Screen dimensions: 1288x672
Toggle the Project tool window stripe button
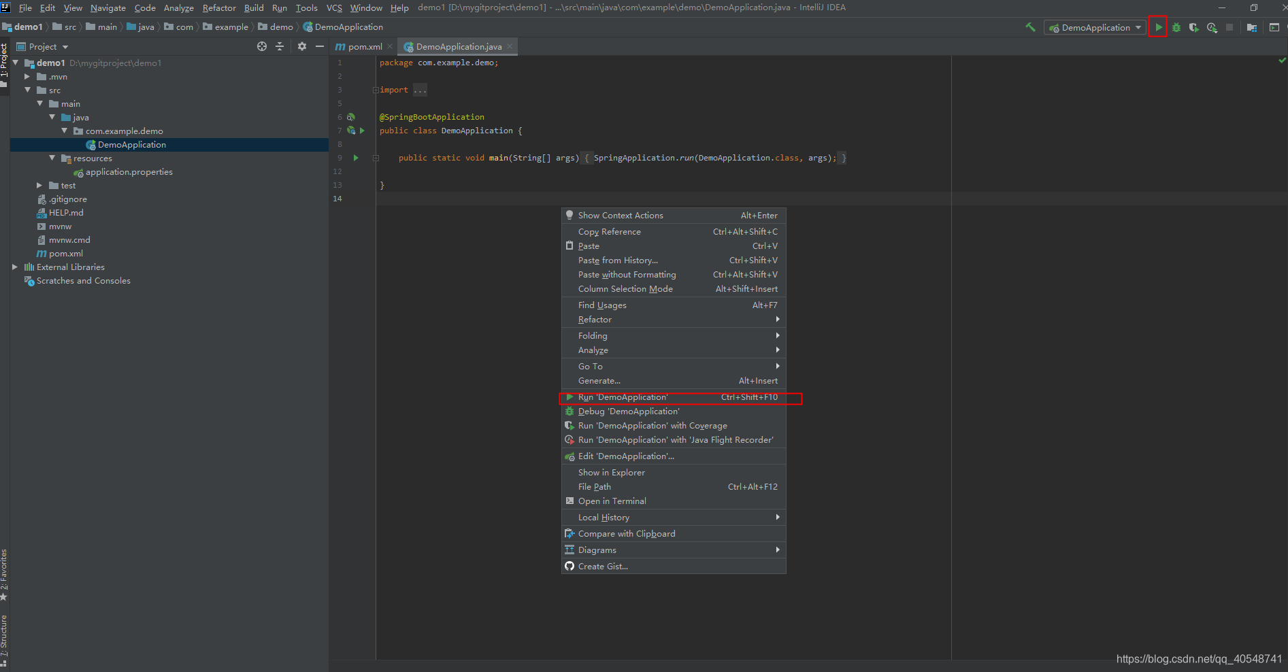4,65
